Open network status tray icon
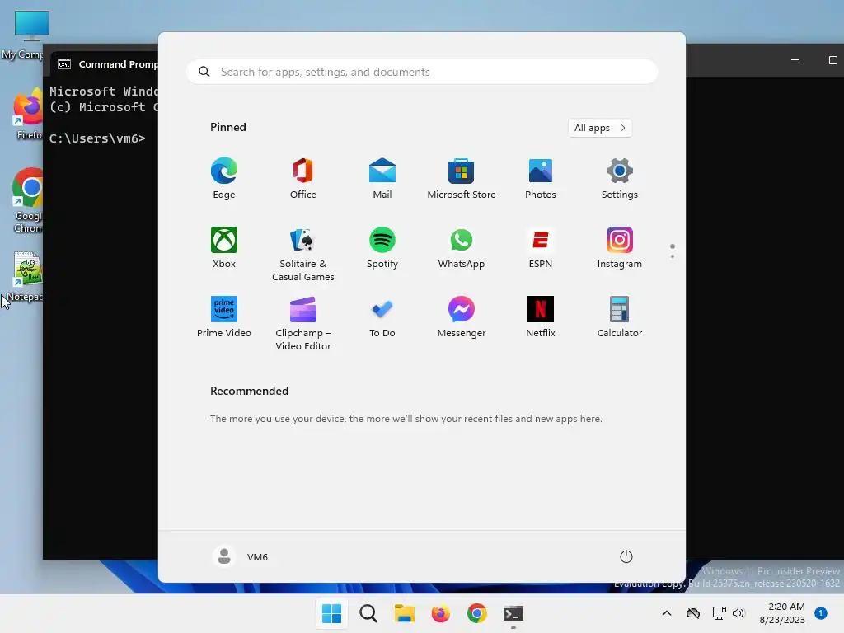Viewport: 844px width, 633px height. pyautogui.click(x=719, y=613)
